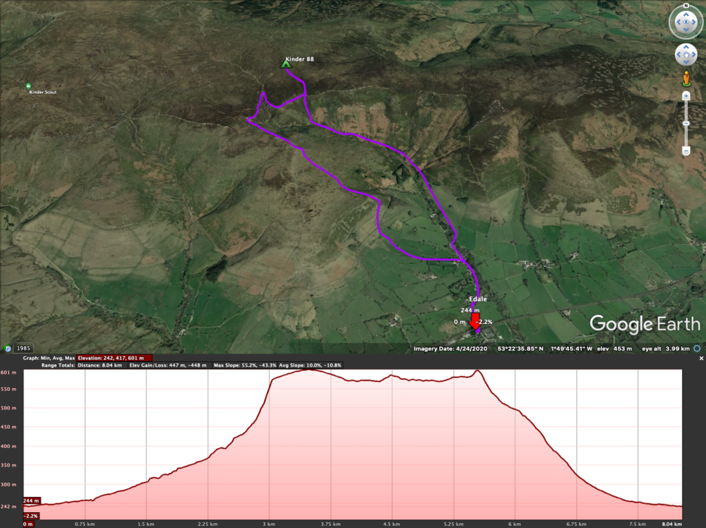Rotate view right using look joystick arrow
Image resolution: width=706 pixels, height=528 pixels.
coord(695,23)
